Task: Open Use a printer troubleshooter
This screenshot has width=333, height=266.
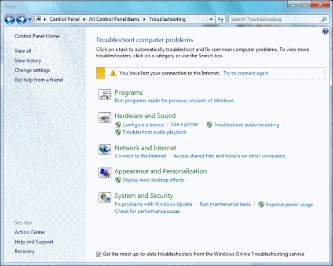Action: 185,124
